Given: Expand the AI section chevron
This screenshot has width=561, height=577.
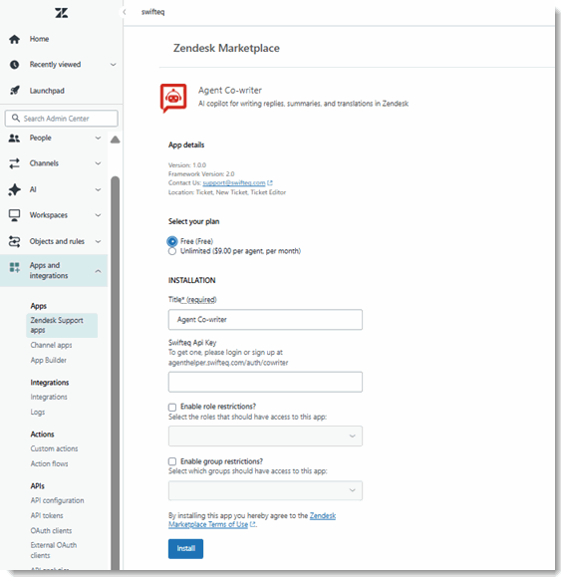Looking at the screenshot, I should tap(98, 190).
